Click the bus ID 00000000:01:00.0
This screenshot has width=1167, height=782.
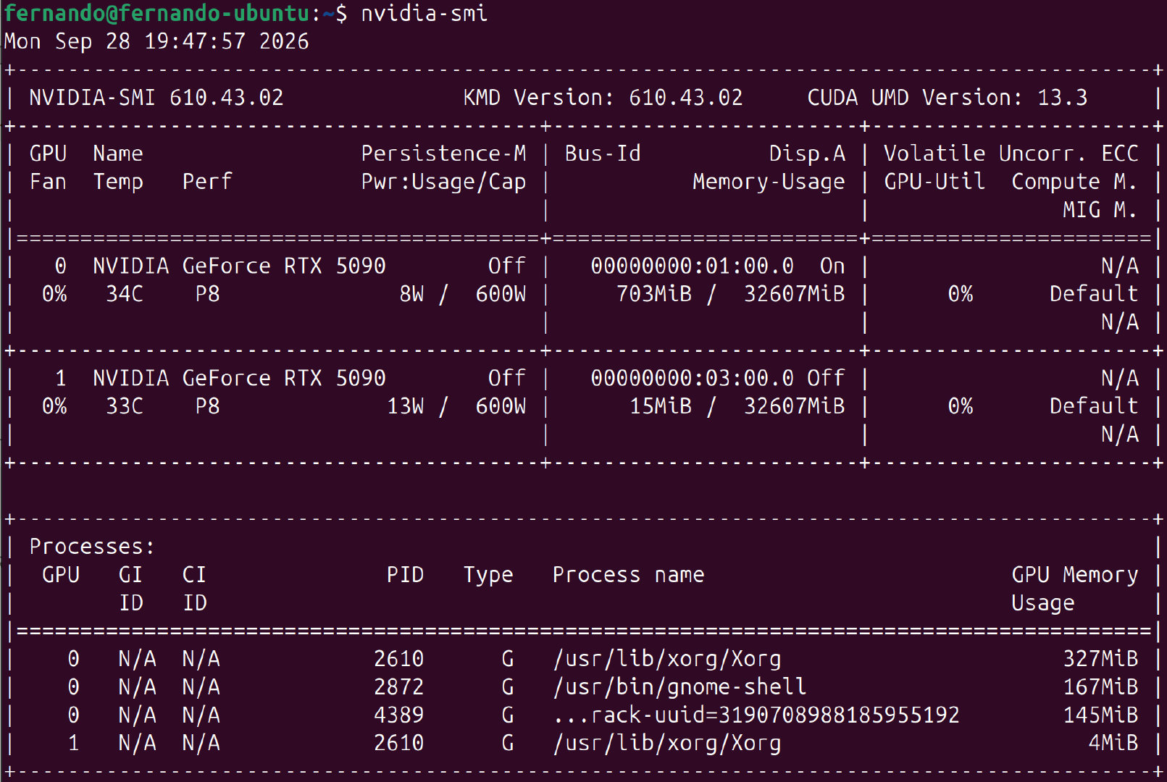click(x=692, y=266)
